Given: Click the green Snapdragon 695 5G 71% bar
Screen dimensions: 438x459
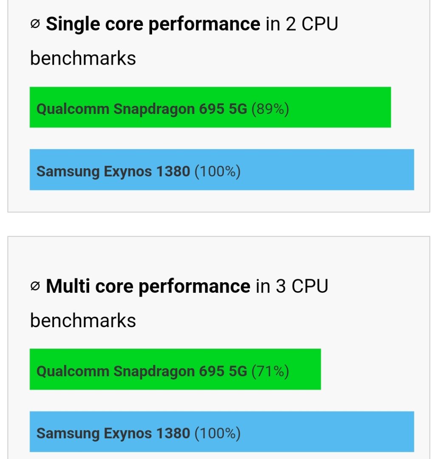Looking at the screenshot, I should pyautogui.click(x=175, y=369).
